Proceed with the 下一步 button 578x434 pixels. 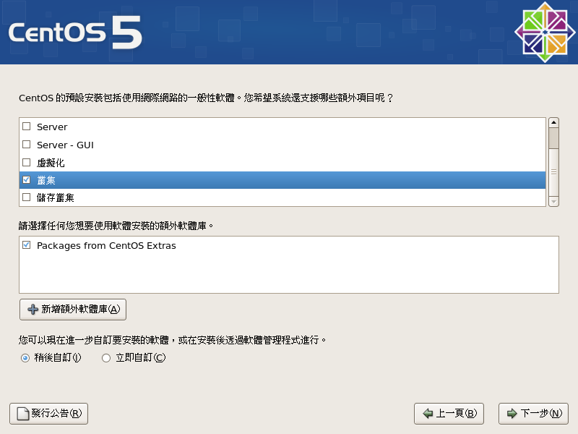point(533,414)
